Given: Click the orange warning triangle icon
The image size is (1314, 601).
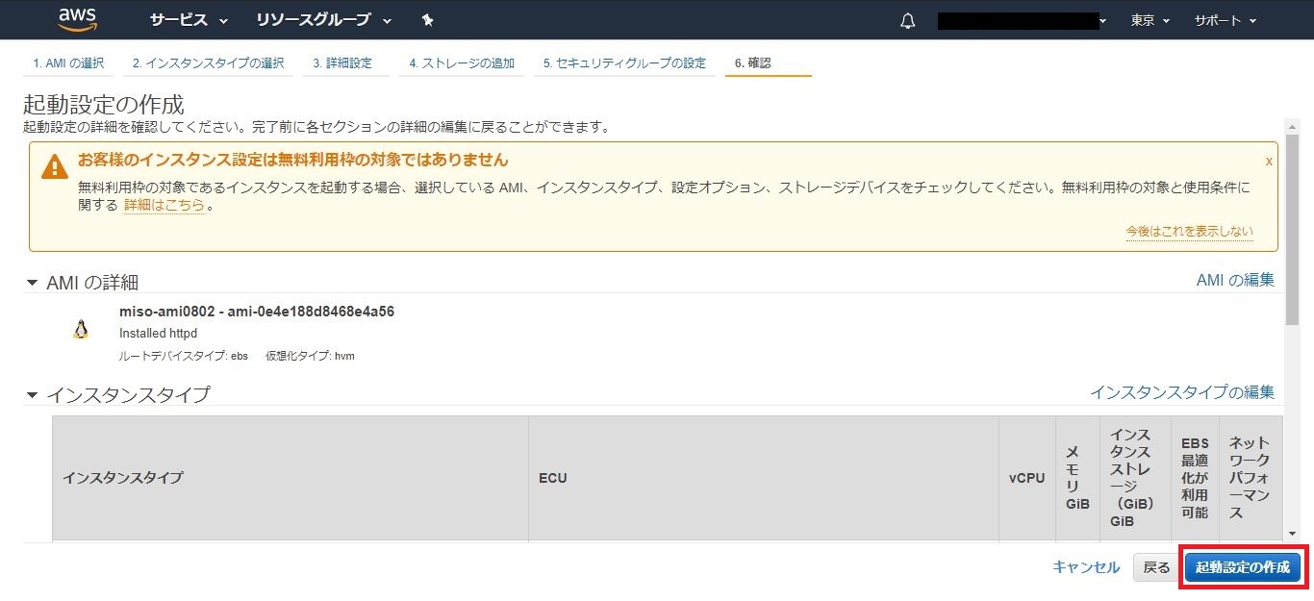Looking at the screenshot, I should pos(55,166).
